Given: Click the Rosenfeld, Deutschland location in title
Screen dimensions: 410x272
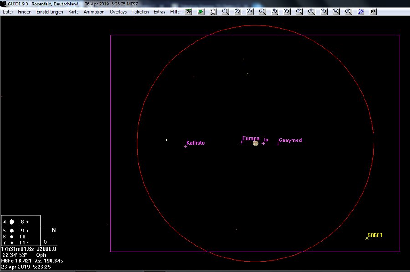Looking at the screenshot, I should 55,4.
